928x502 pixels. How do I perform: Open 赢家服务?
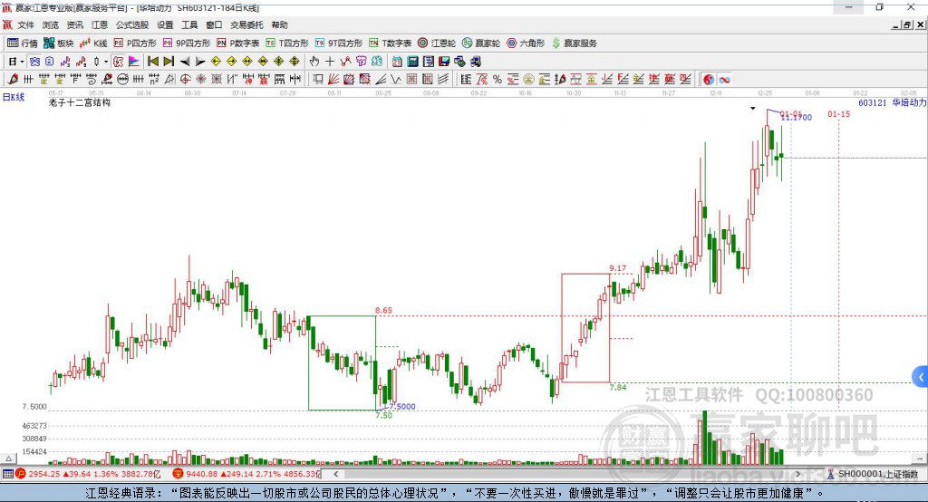coord(574,43)
